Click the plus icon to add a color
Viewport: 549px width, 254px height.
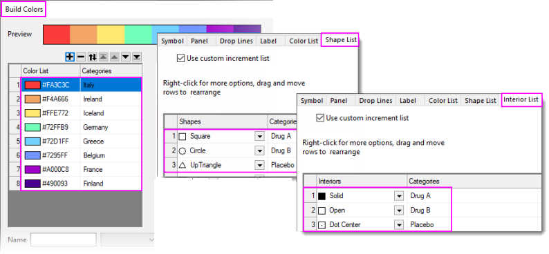coord(70,57)
